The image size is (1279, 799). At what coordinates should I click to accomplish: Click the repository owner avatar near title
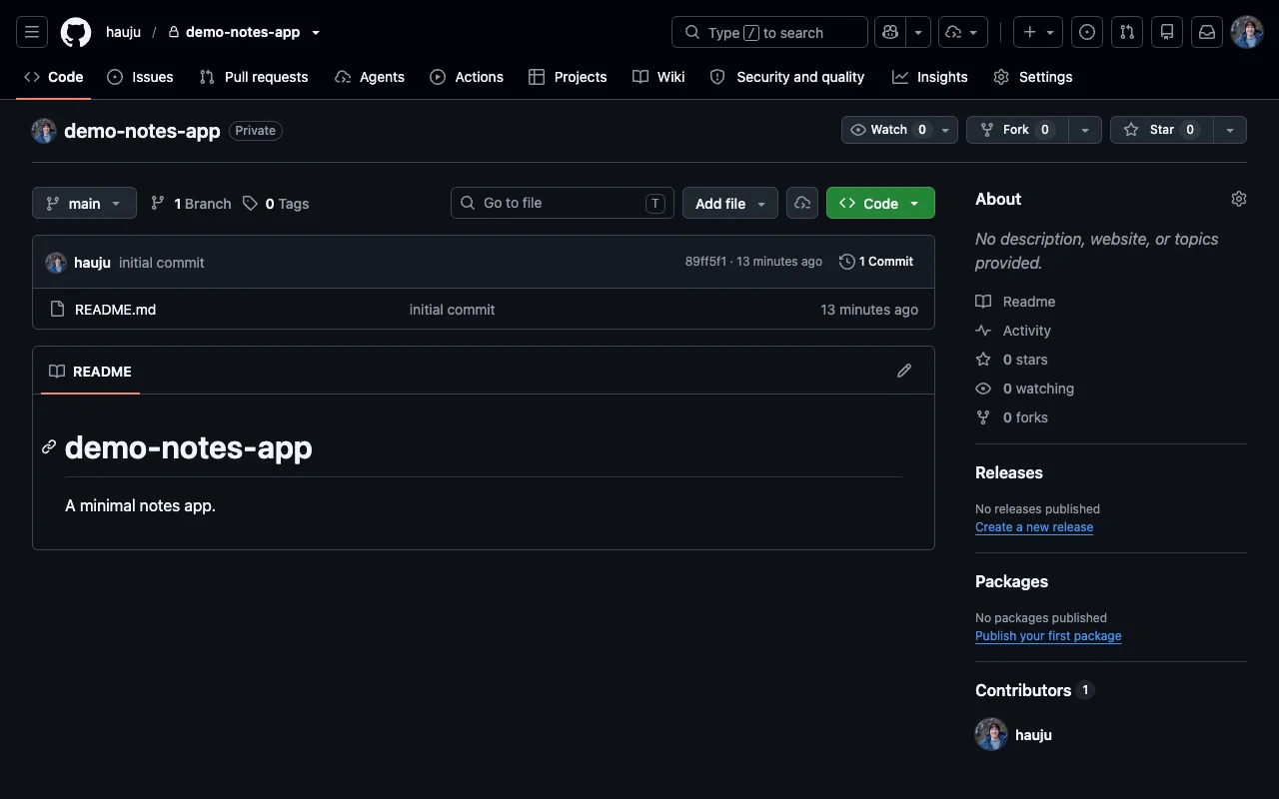44,131
